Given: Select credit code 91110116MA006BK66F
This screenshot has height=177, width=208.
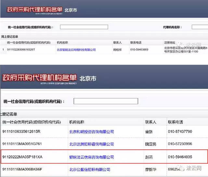Looking at the screenshot, I should tap(22, 169).
